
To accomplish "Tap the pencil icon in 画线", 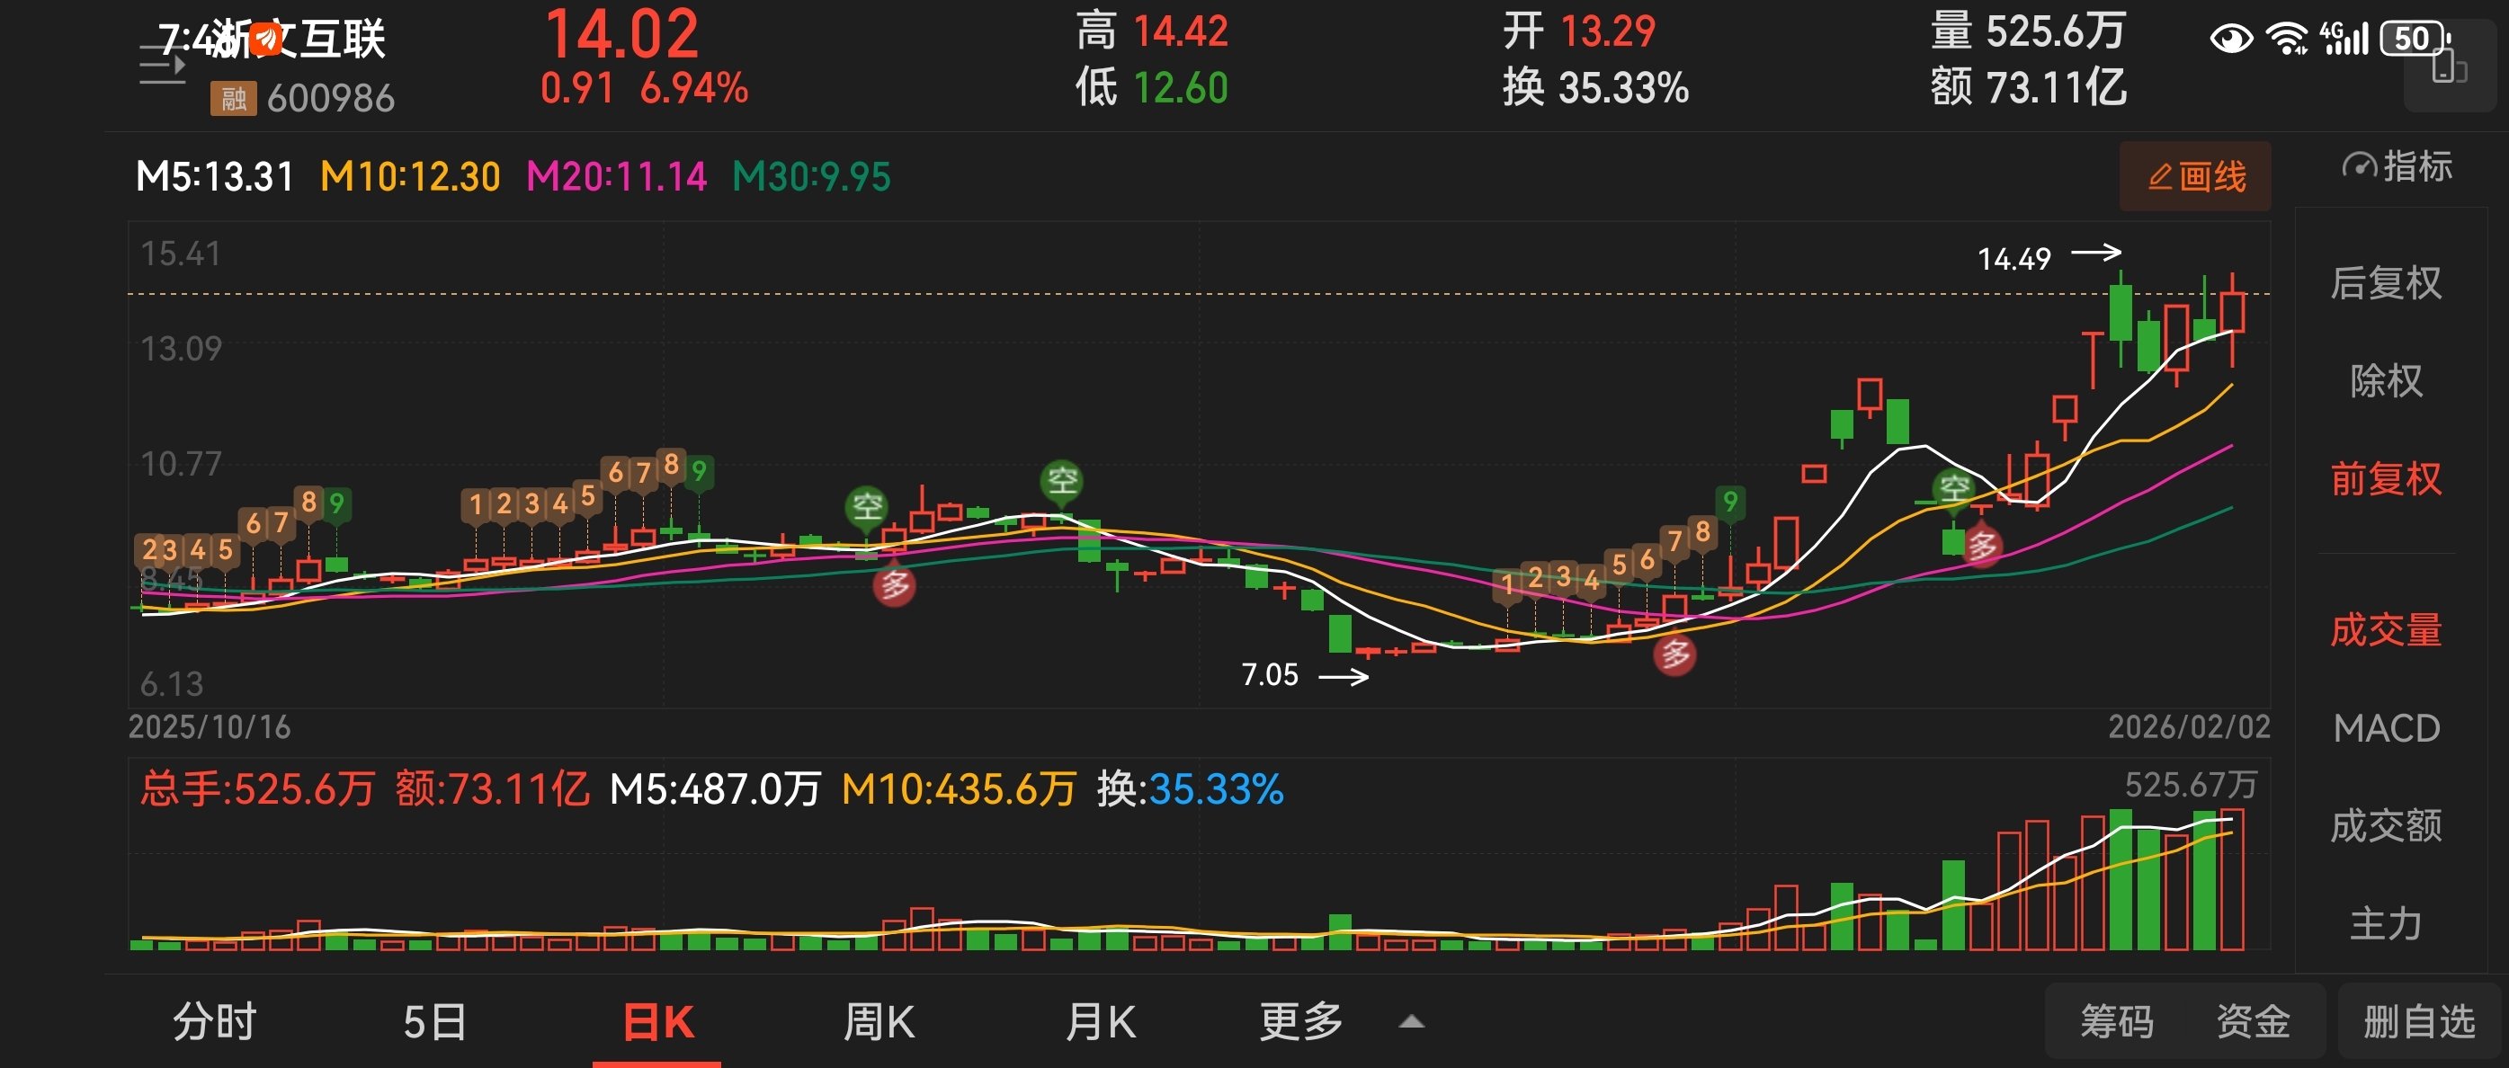I will (2159, 177).
